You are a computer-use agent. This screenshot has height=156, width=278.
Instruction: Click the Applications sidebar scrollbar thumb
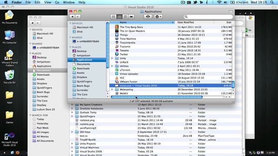(x=107, y=45)
